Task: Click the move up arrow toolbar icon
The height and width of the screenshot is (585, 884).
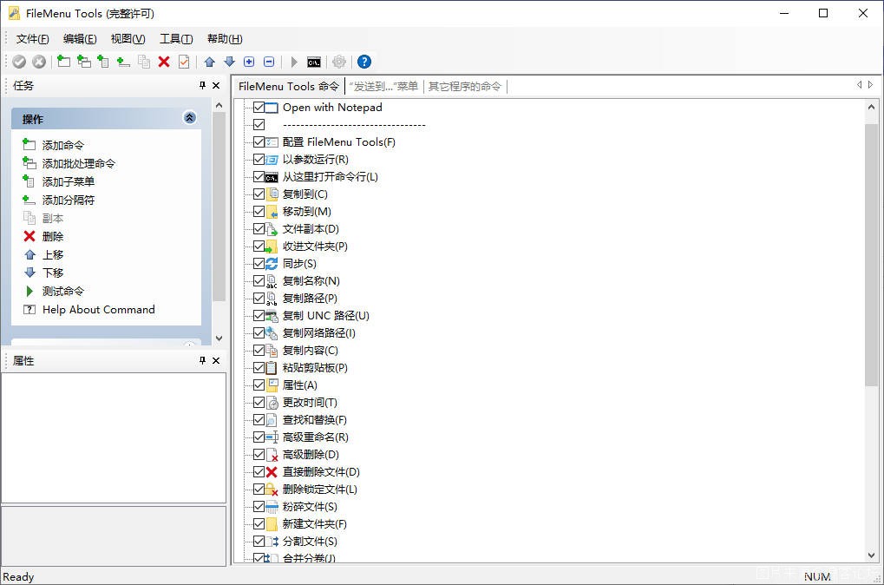Action: pos(210,62)
